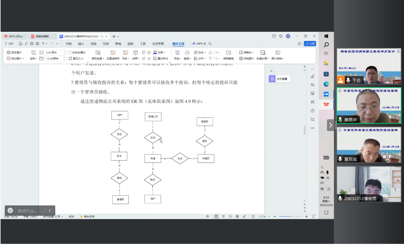Image resolution: width=404 pixels, height=245 pixels.
Task: Open the 开始 (Home) ribbon tab
Action: click(x=69, y=44)
